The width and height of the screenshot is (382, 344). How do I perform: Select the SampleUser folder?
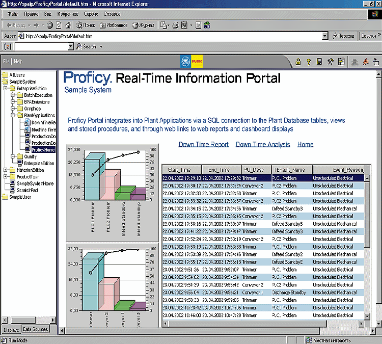(20, 197)
